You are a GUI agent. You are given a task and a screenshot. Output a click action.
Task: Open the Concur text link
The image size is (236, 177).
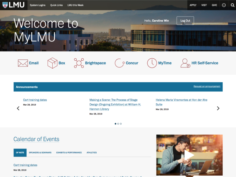[132, 63]
